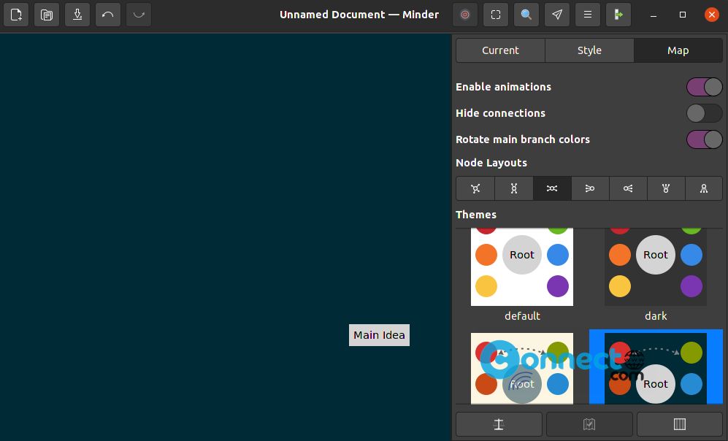728x441 pixels.
Task: Disable the Enable animations switch
Action: click(704, 87)
